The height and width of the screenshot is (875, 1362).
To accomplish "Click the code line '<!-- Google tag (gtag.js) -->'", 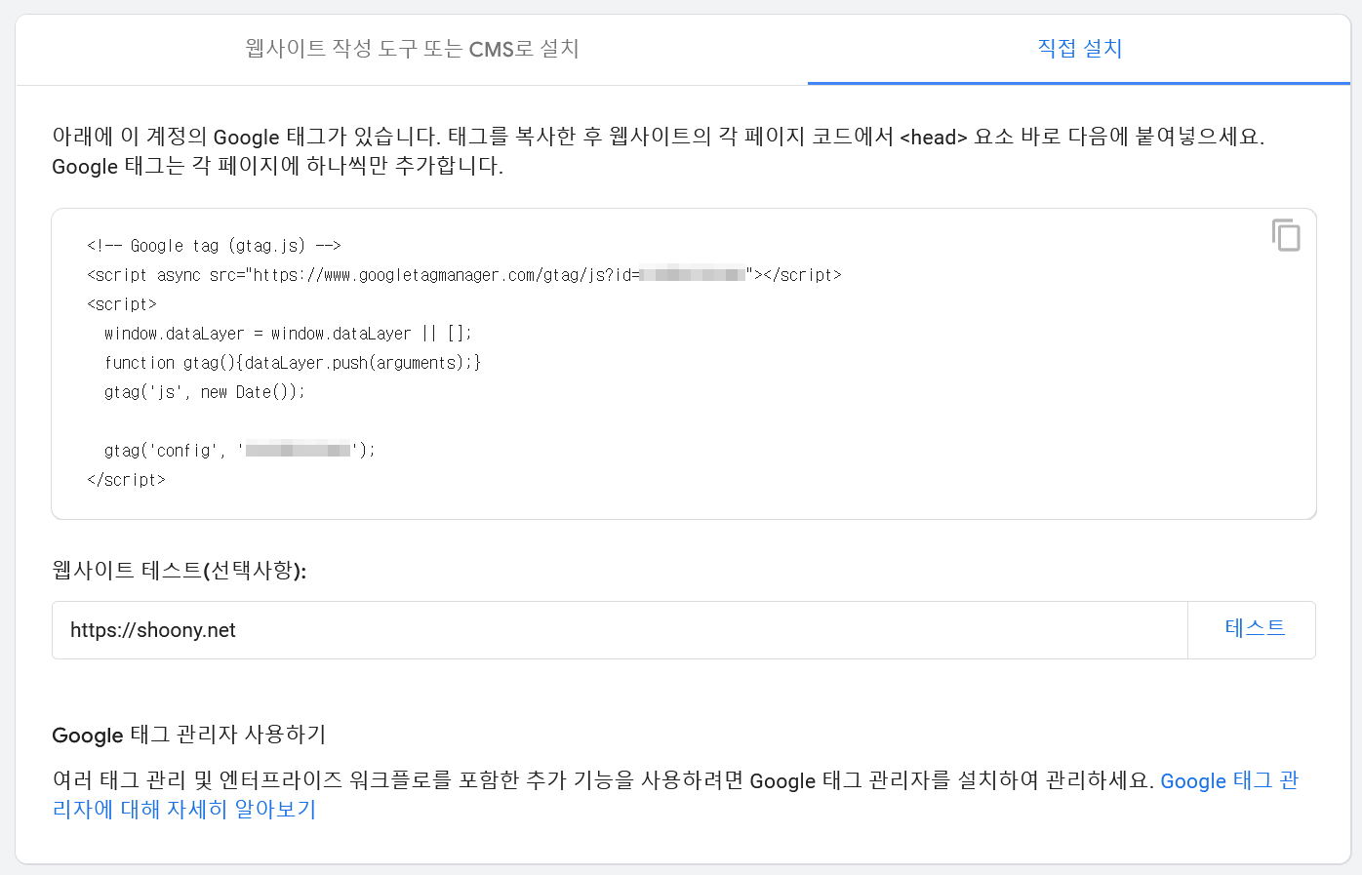I will pyautogui.click(x=214, y=246).
